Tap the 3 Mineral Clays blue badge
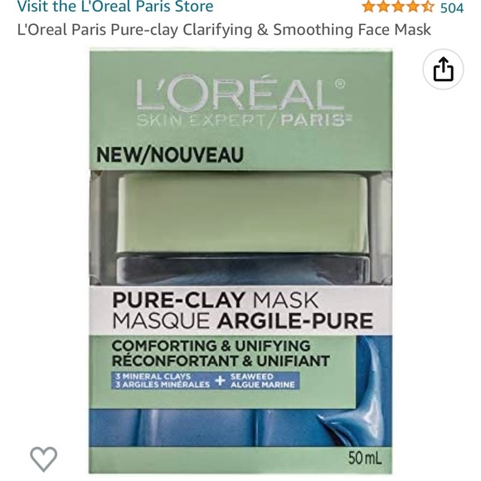Screen dimensions: 481x481 [163, 381]
